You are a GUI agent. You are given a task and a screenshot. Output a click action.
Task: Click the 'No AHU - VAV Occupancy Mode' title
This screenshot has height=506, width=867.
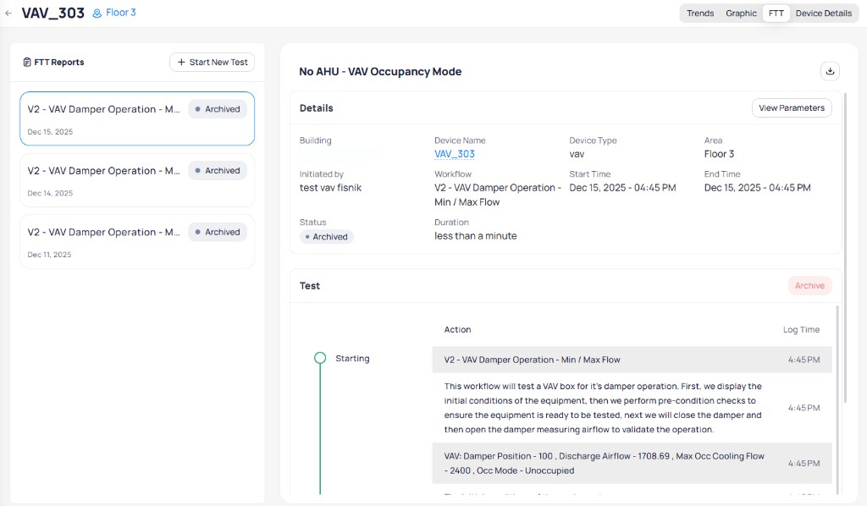point(380,72)
